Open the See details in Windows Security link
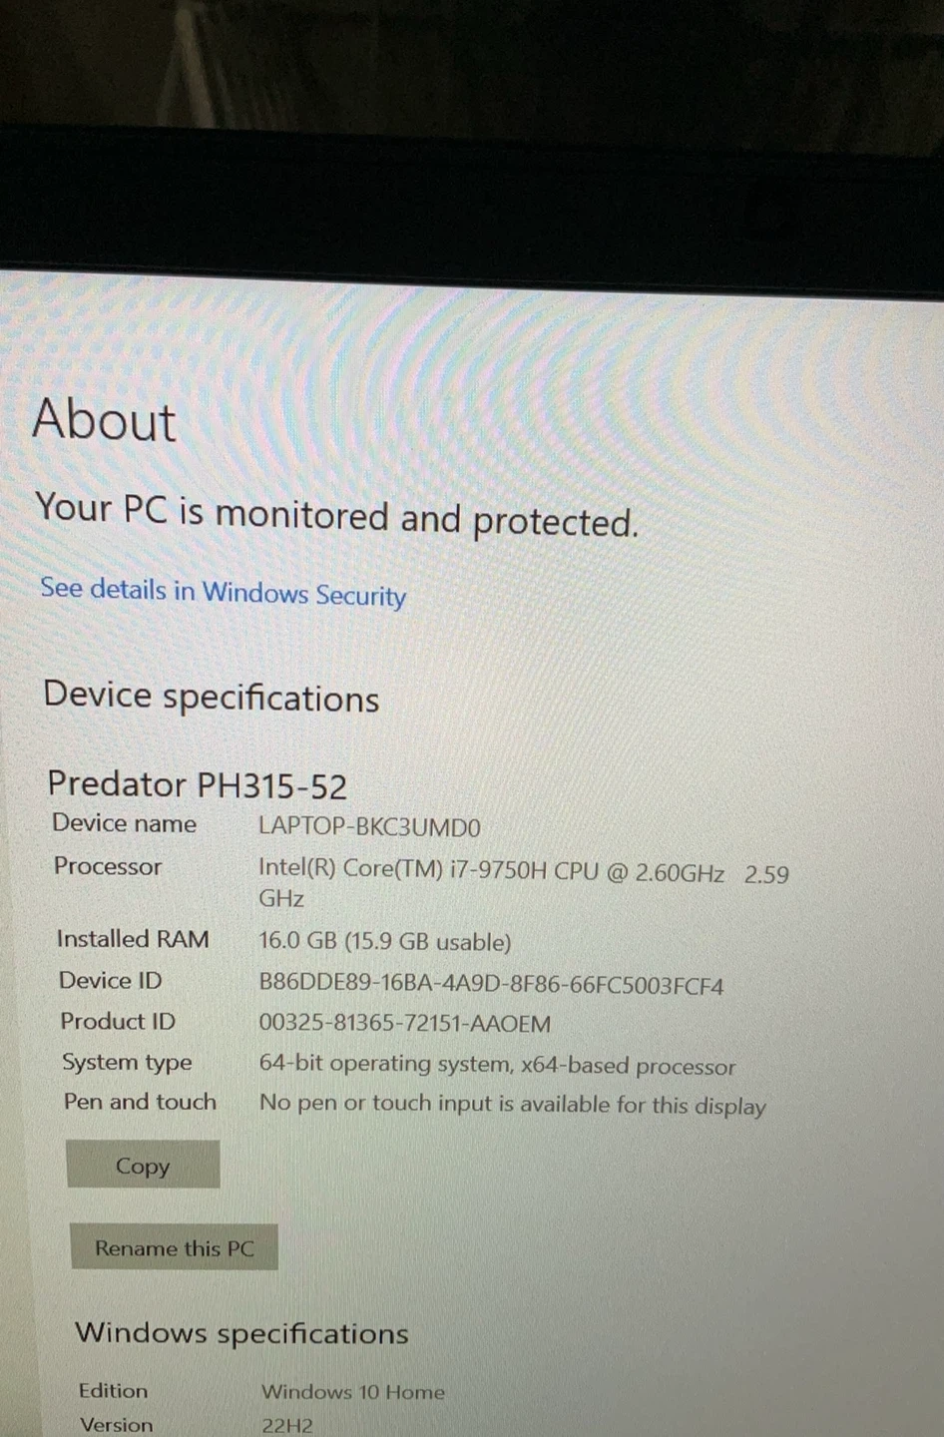This screenshot has height=1437, width=944. click(x=223, y=592)
